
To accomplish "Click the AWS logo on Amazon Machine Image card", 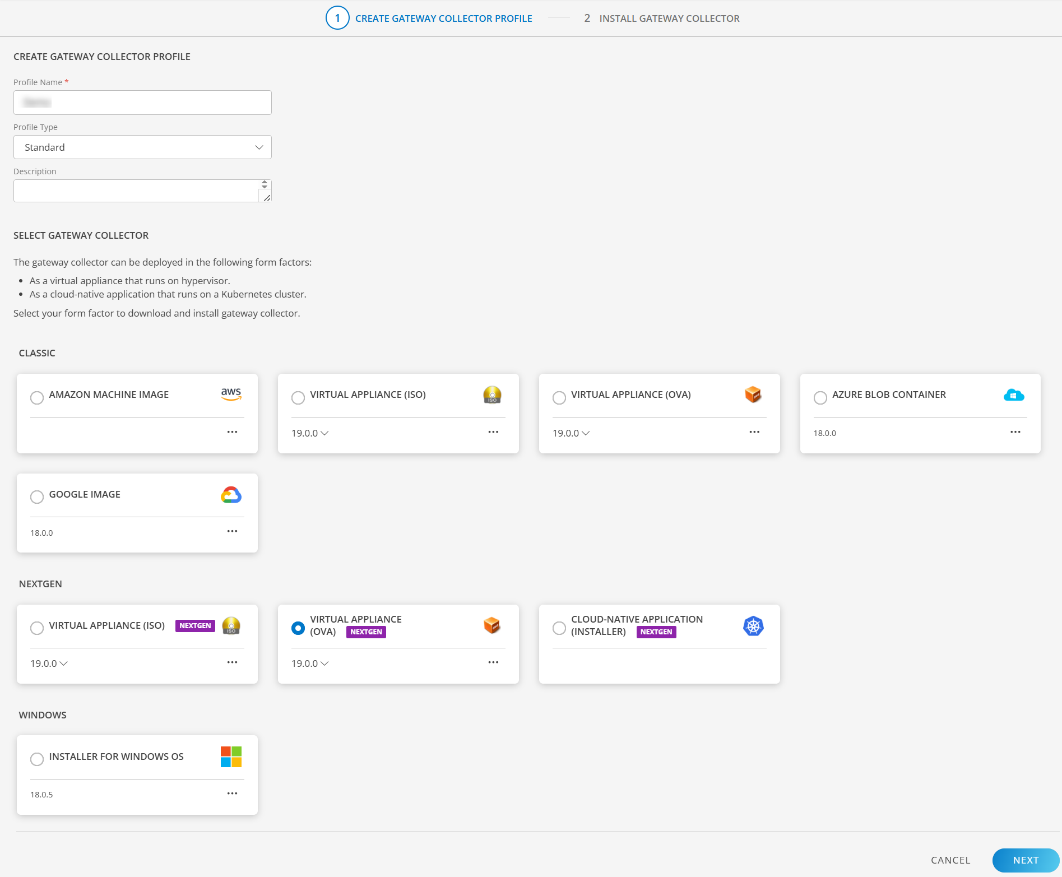I will pos(231,395).
